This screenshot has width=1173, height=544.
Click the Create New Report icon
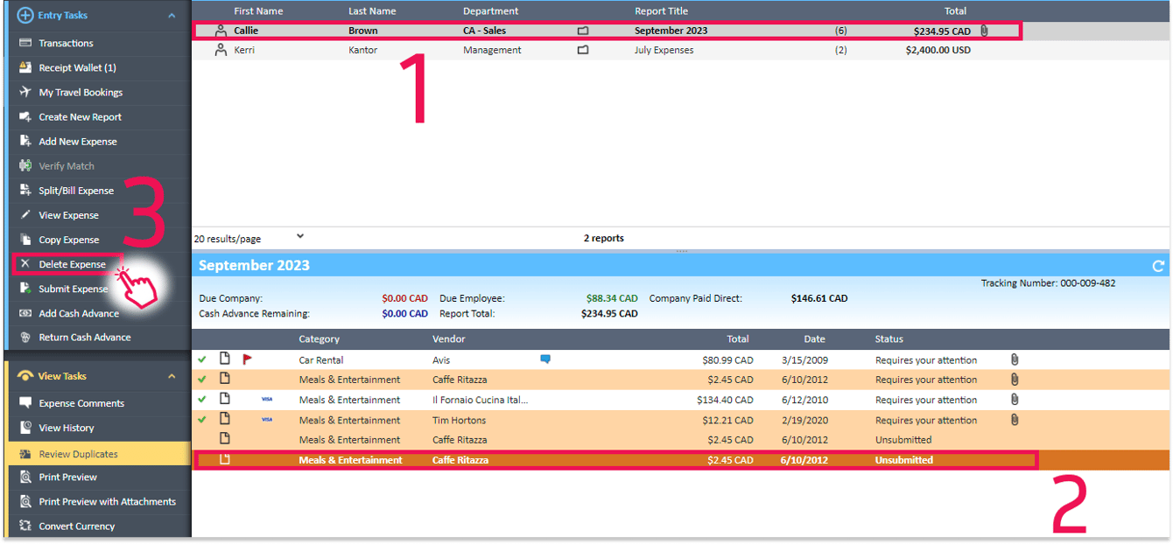coord(25,116)
